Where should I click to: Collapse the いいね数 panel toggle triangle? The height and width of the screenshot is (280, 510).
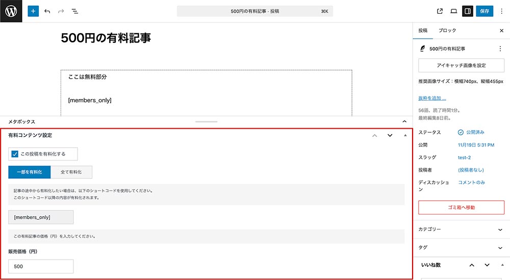(x=502, y=265)
